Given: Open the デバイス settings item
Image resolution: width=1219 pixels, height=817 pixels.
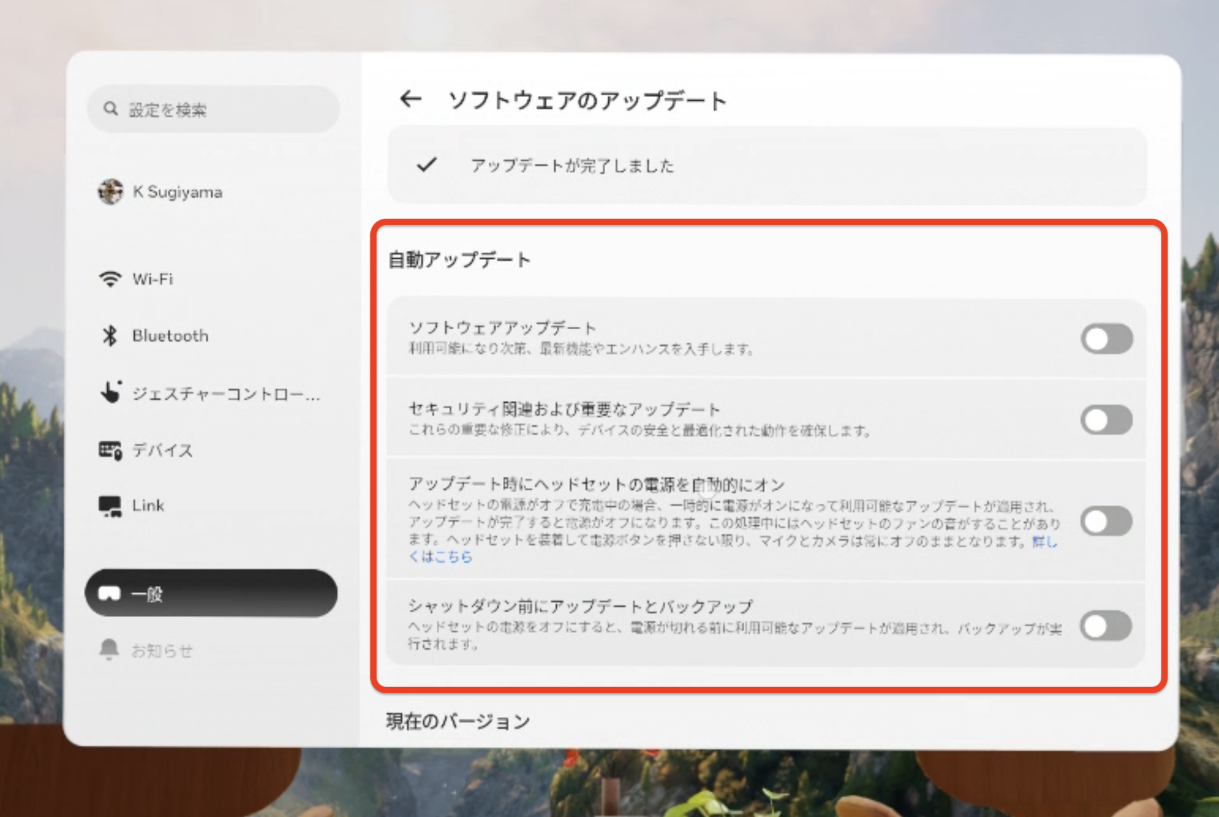Looking at the screenshot, I should coord(211,450).
